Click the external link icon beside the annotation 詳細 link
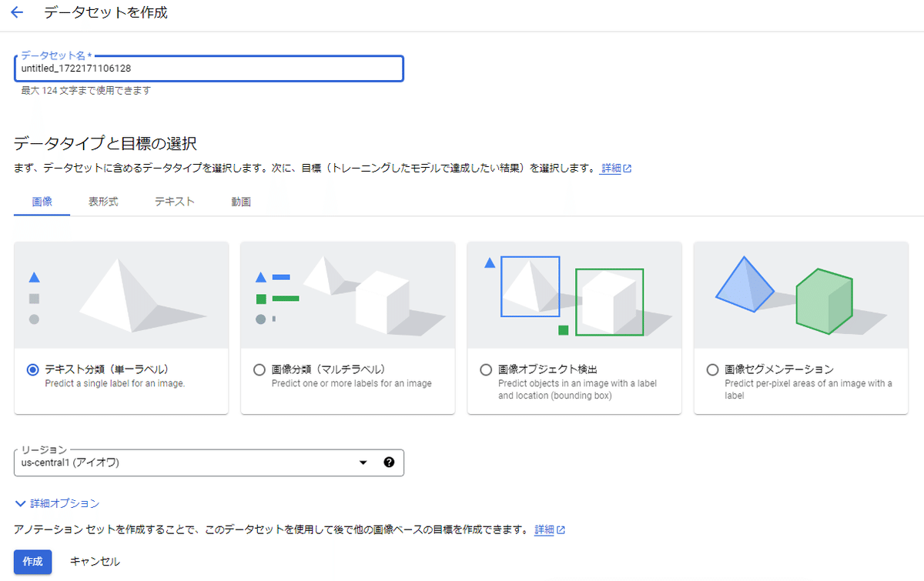Screen dimensions: 924x581 point(561,530)
